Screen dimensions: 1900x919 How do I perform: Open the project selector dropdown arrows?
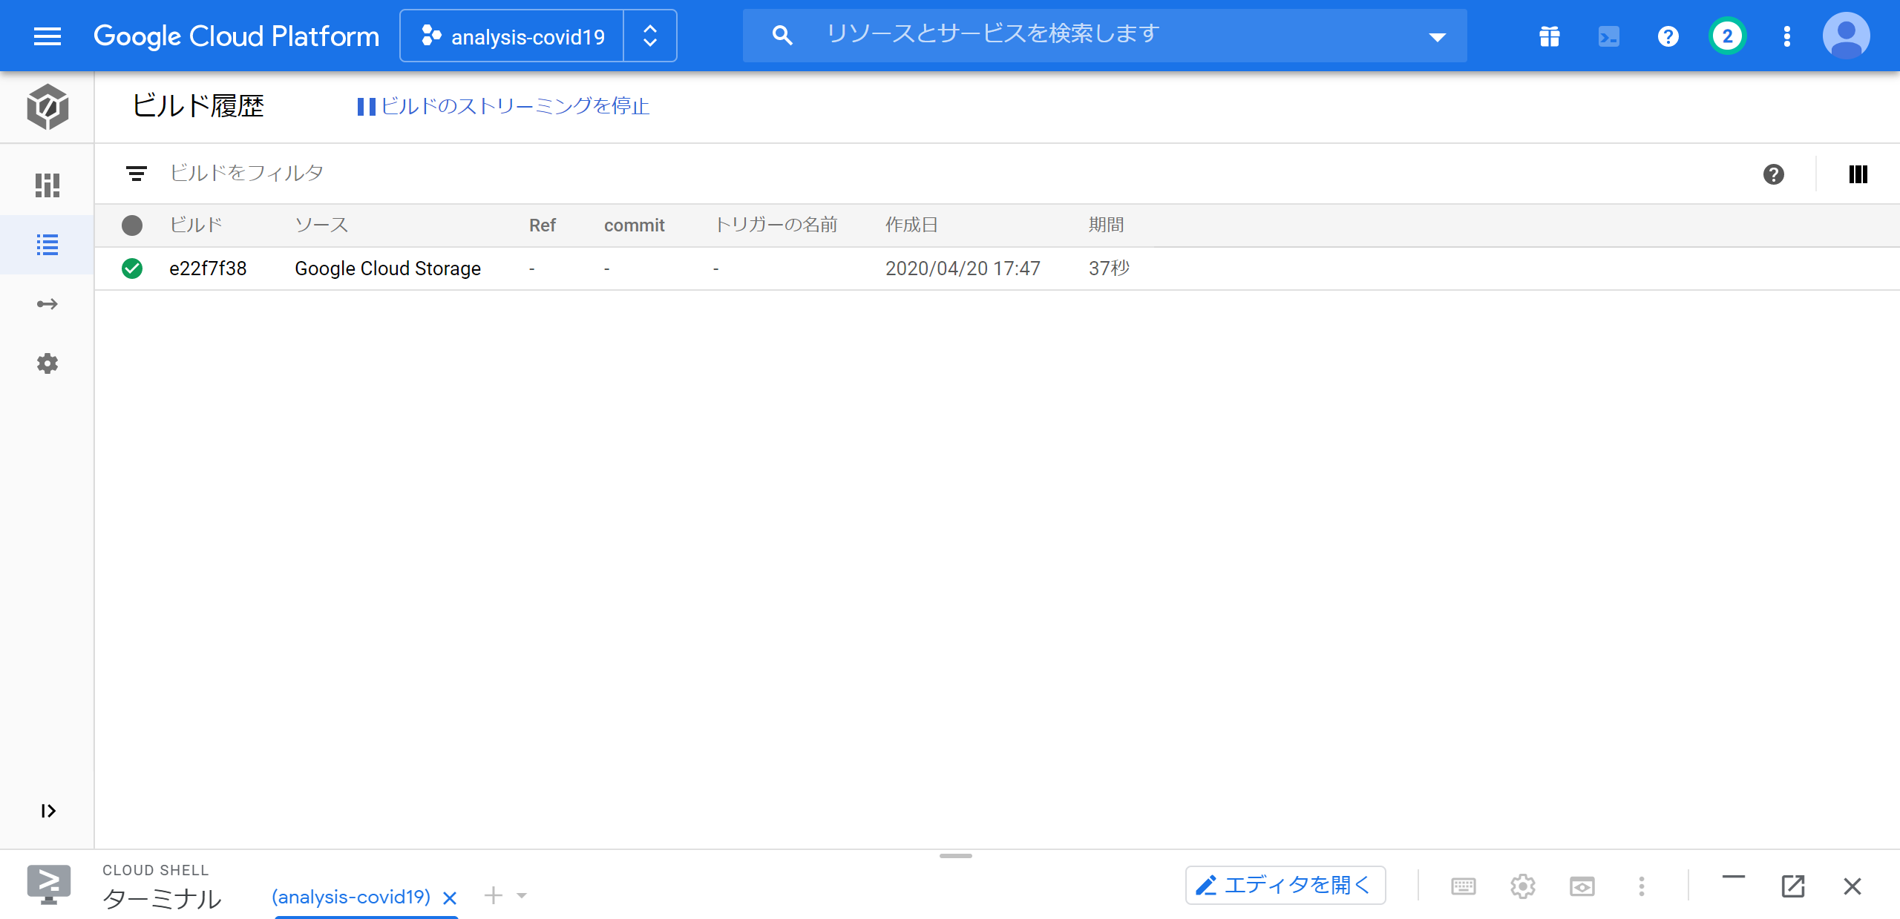coord(650,35)
